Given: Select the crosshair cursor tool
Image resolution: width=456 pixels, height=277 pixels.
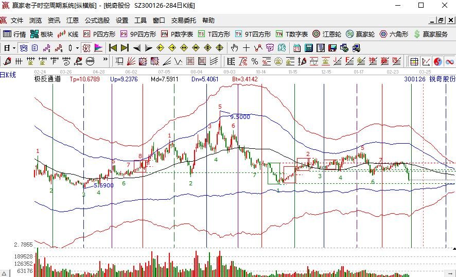Looking at the screenshot, I should click(x=247, y=48).
